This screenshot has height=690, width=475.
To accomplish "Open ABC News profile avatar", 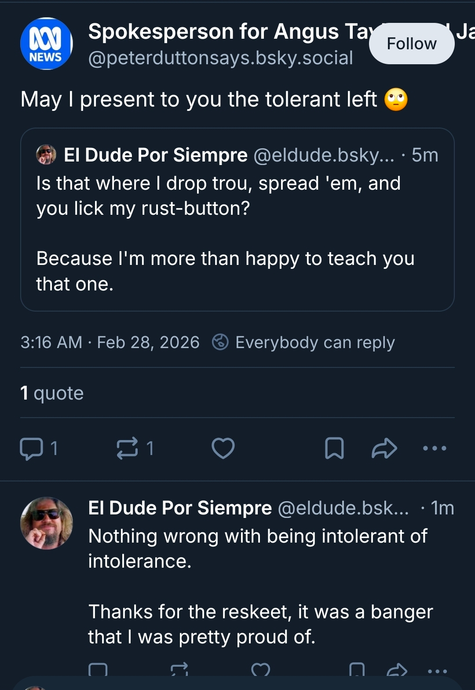I will (47, 44).
